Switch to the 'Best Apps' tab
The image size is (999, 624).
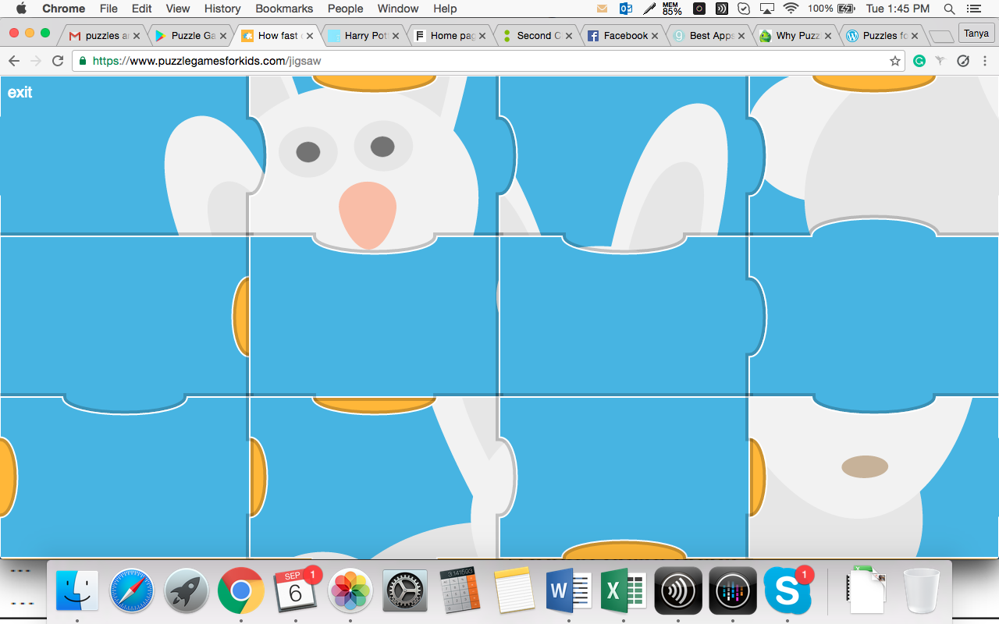(709, 36)
